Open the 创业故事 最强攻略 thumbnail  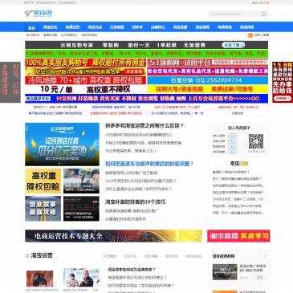[43, 209]
